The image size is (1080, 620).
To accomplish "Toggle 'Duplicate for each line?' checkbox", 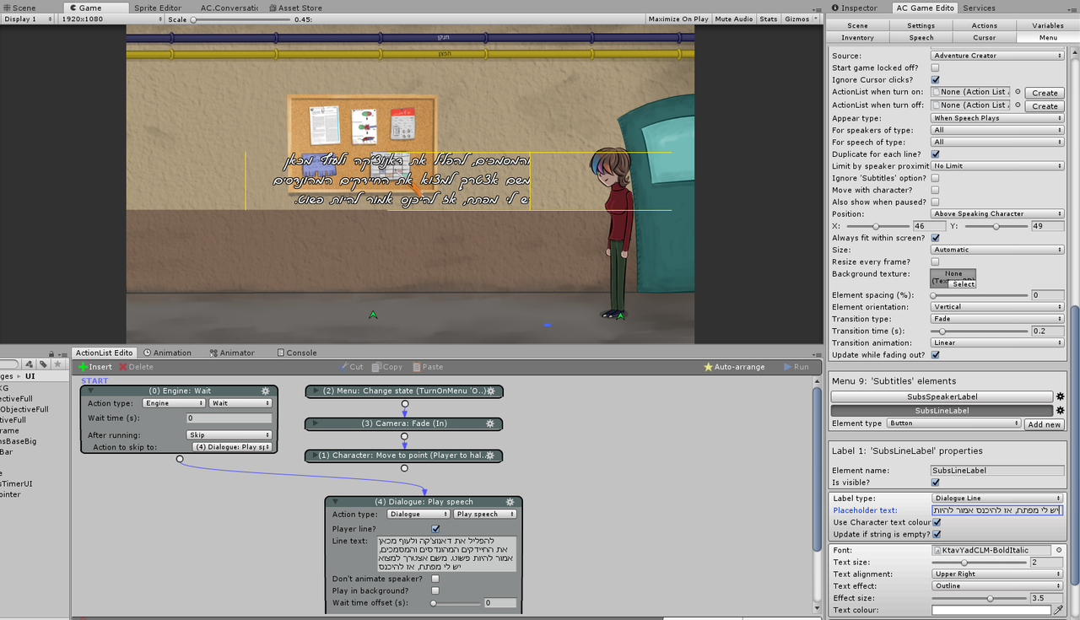I will 935,154.
